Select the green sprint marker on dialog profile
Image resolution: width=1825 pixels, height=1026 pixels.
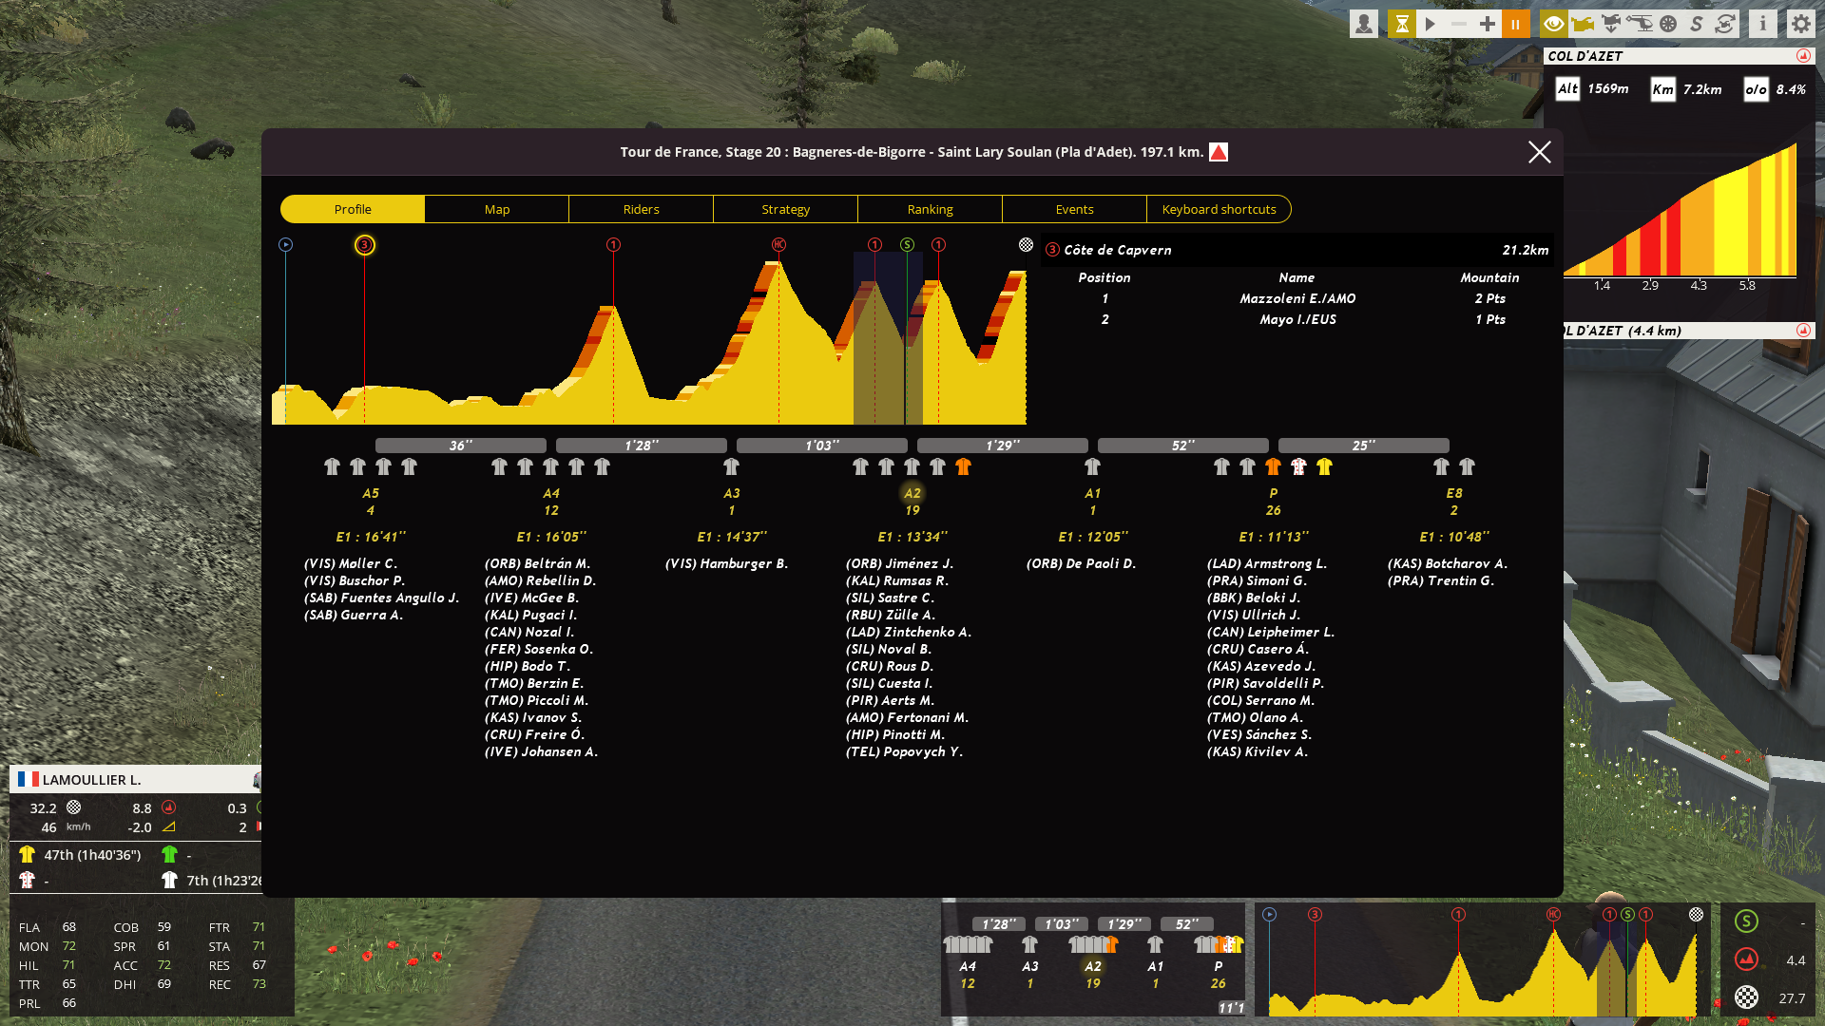[908, 245]
